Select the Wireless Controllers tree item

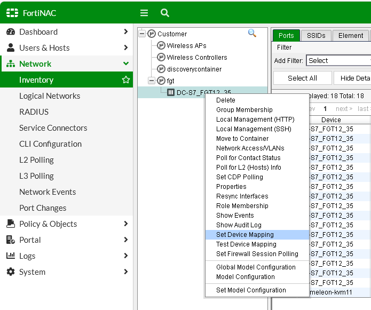pyautogui.click(x=196, y=57)
